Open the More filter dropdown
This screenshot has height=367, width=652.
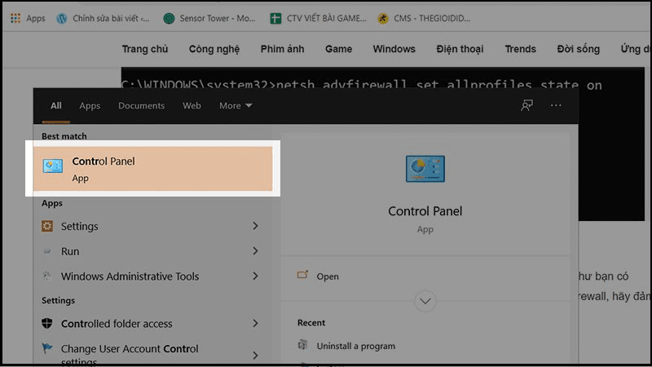236,106
